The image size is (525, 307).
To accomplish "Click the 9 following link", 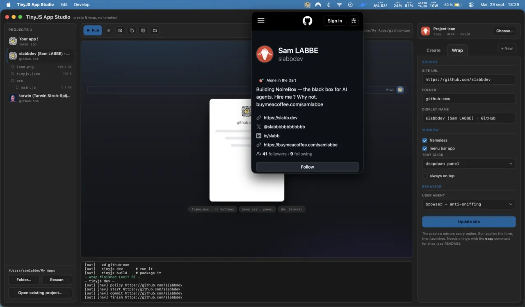I will coord(301,154).
